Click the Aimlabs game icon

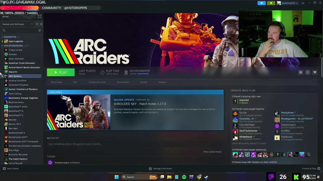(6, 54)
